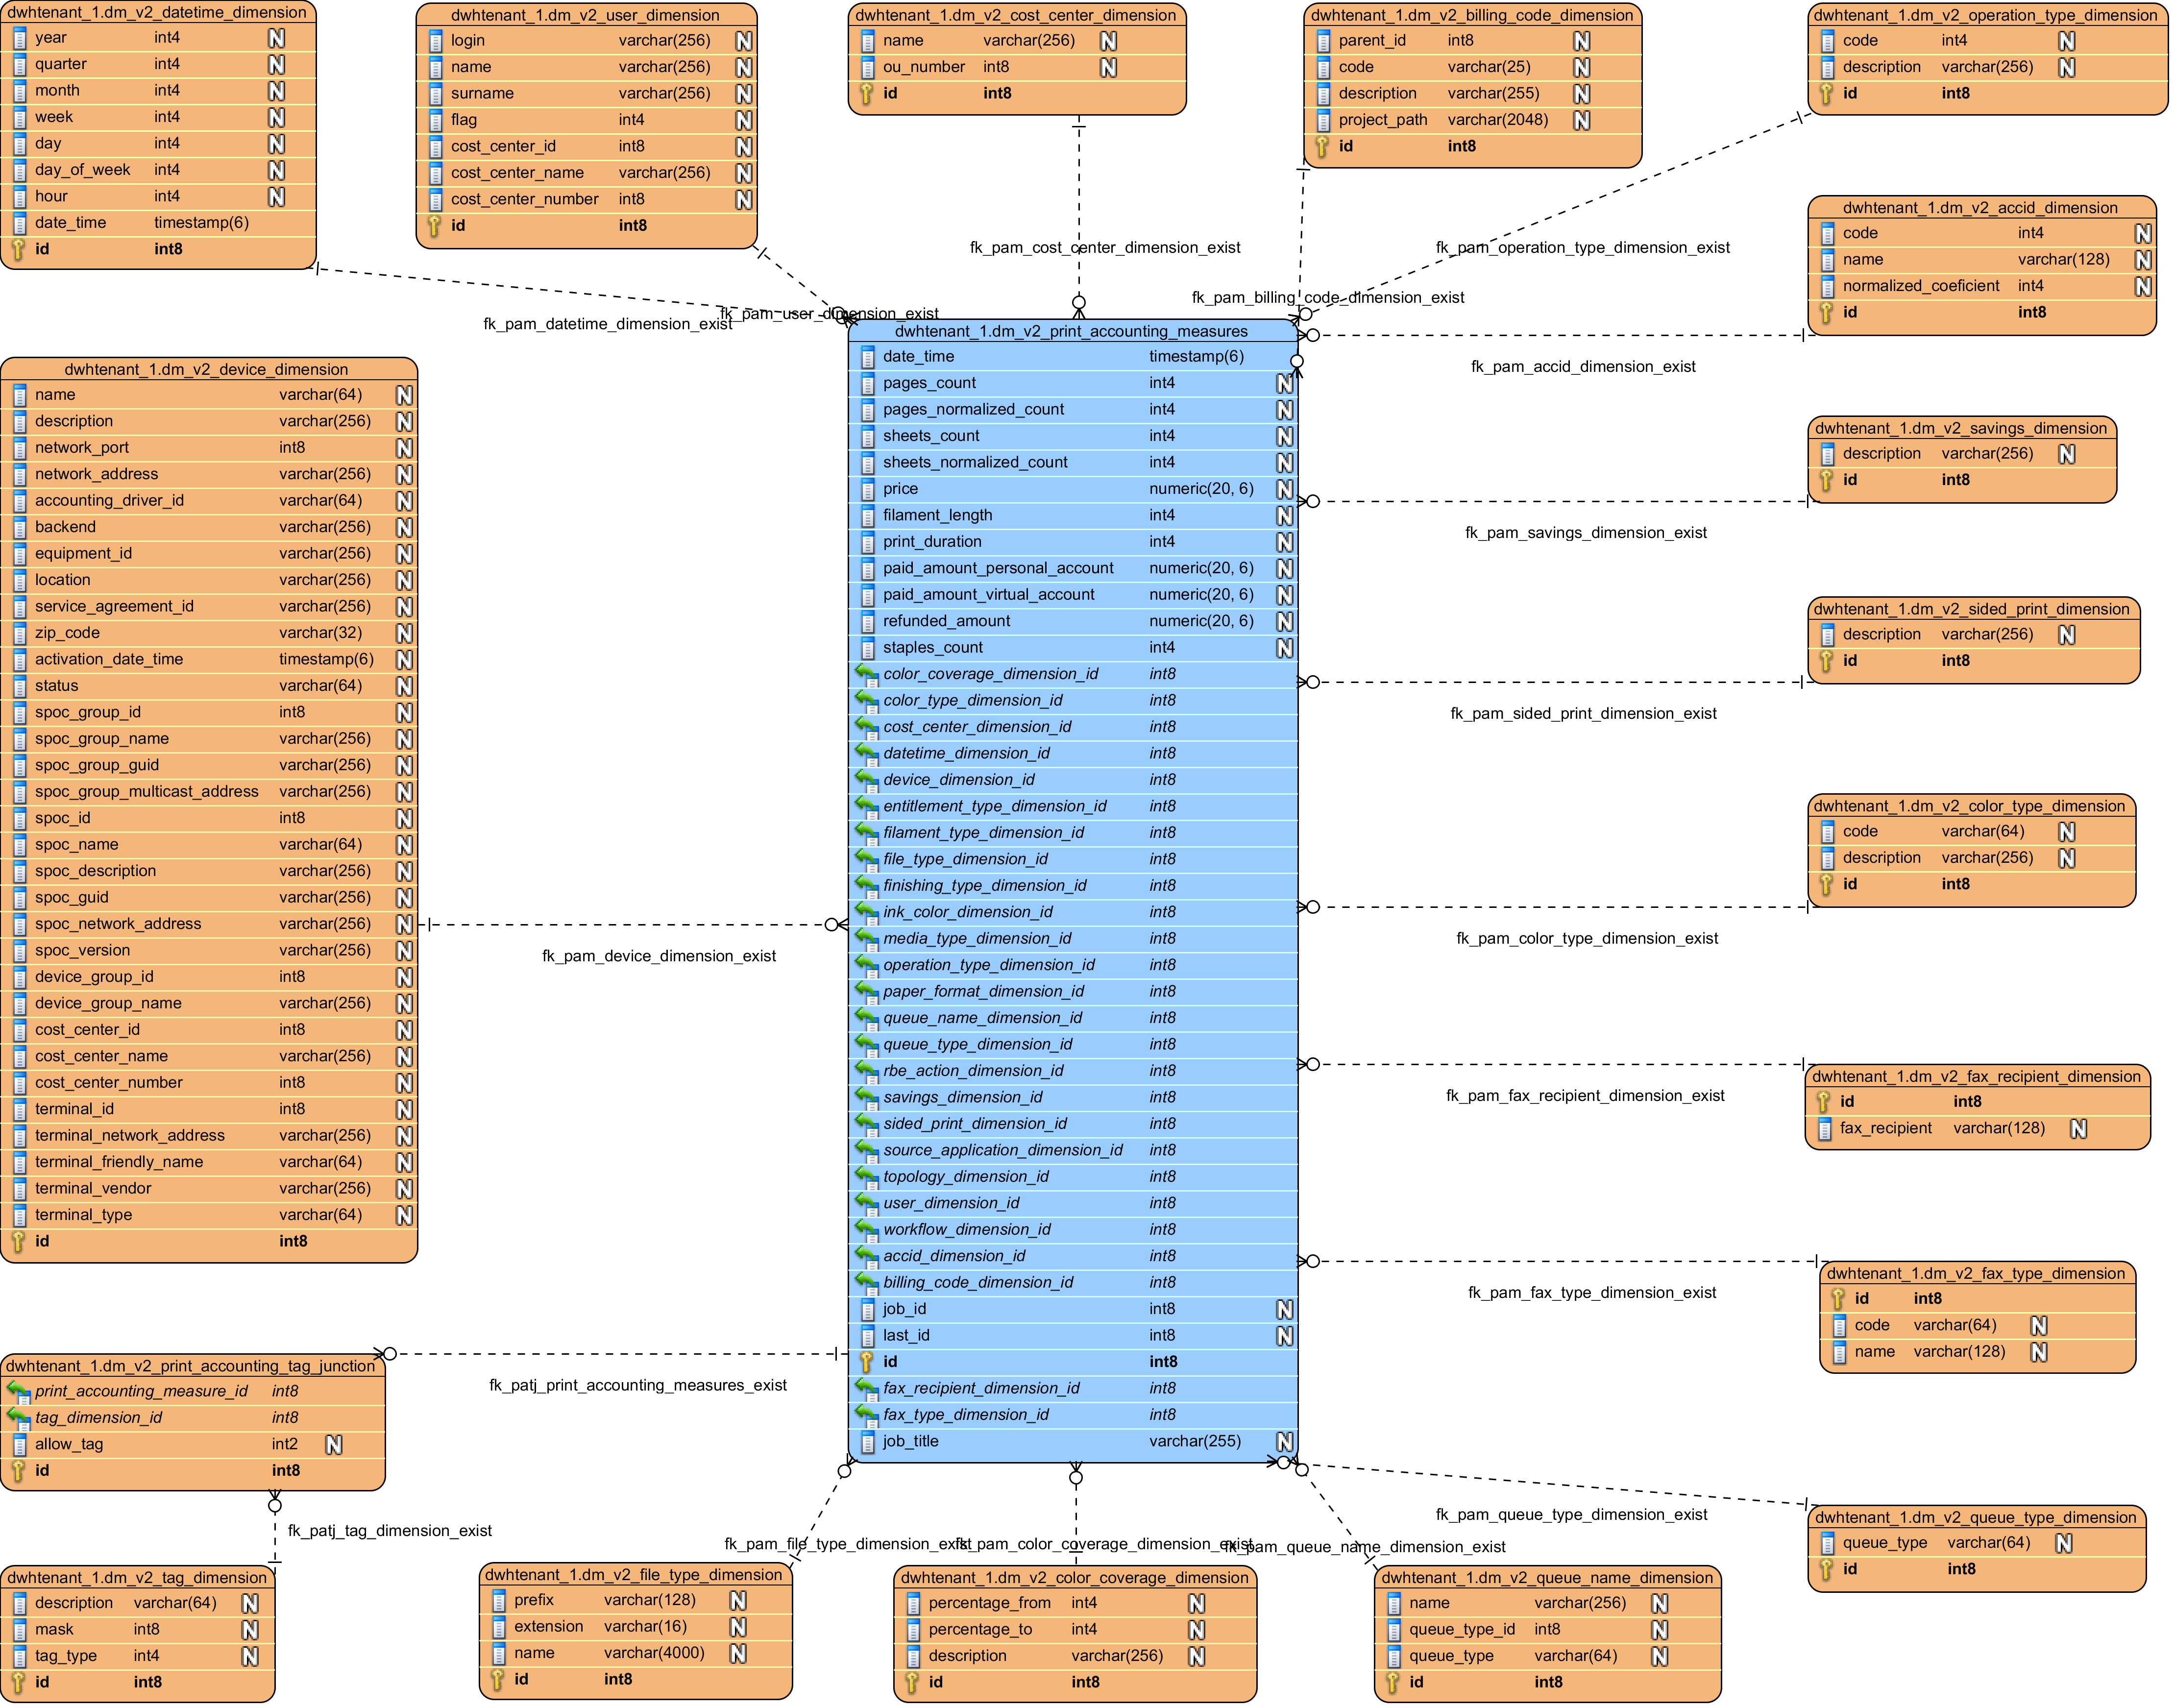Click the column icon beside prefix in file_type_dimension
This screenshot has height=1708, width=2174.
pos(500,1600)
